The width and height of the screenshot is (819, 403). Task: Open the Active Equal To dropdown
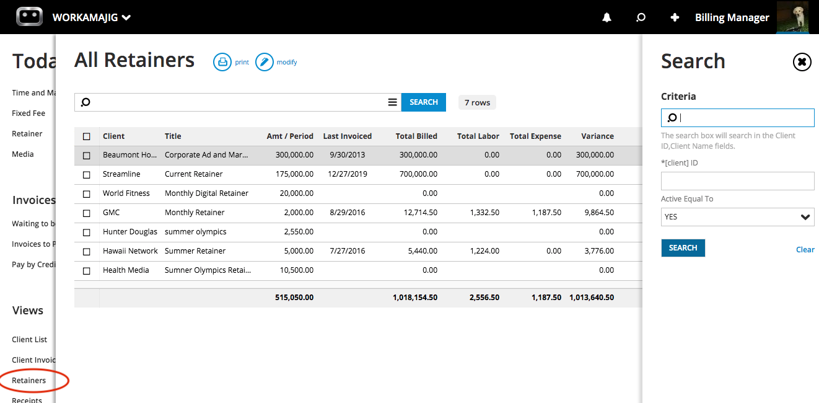pyautogui.click(x=737, y=217)
